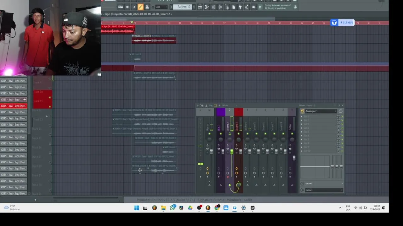Read the FL Studio update notification
The width and height of the screenshot is (403, 226).
point(278,7)
